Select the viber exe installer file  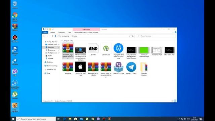(119, 68)
